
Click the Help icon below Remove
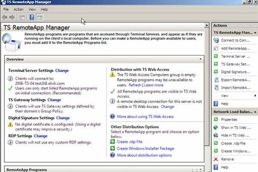click(216, 167)
